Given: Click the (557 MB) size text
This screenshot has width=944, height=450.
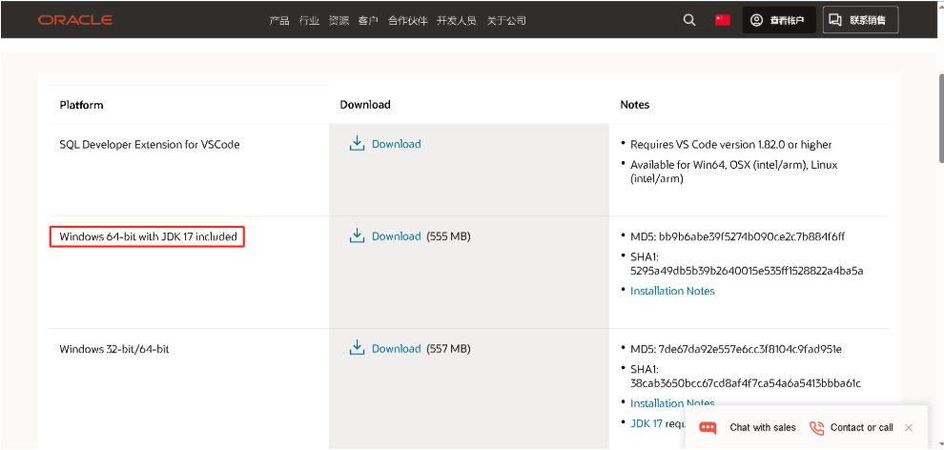Looking at the screenshot, I should point(448,349).
